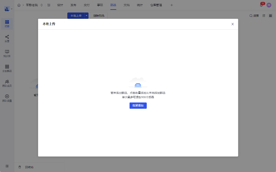Click the 批量添加 button in dialog

tap(138, 105)
